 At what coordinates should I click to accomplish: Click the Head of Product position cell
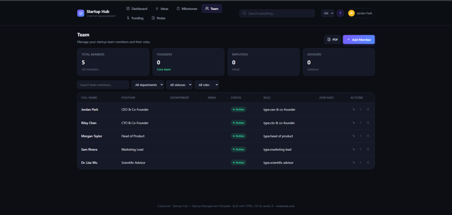(x=133, y=136)
